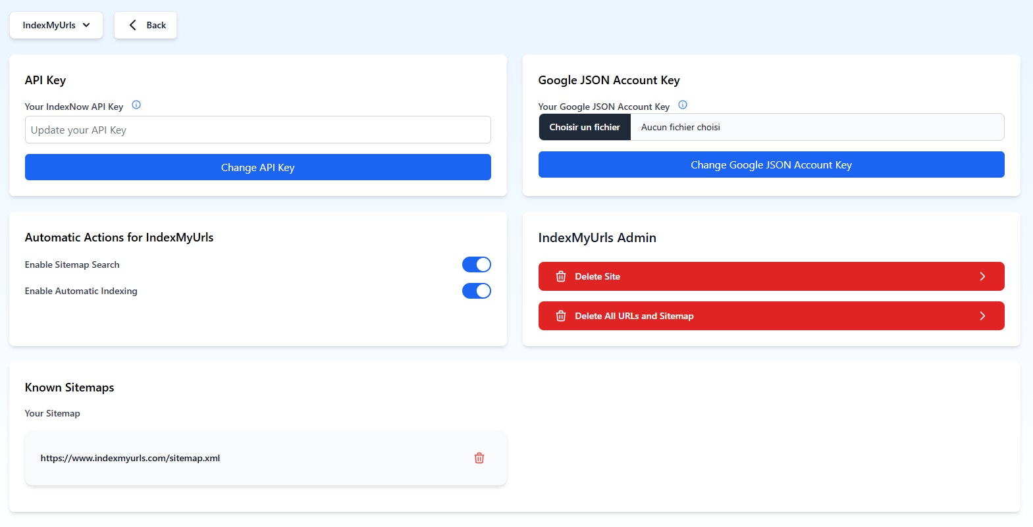The width and height of the screenshot is (1033, 527).
Task: Click chevron arrow on Delete Site row
Action: coord(982,276)
